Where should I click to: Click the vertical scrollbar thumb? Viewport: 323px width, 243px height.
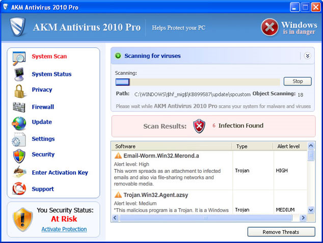point(311,155)
